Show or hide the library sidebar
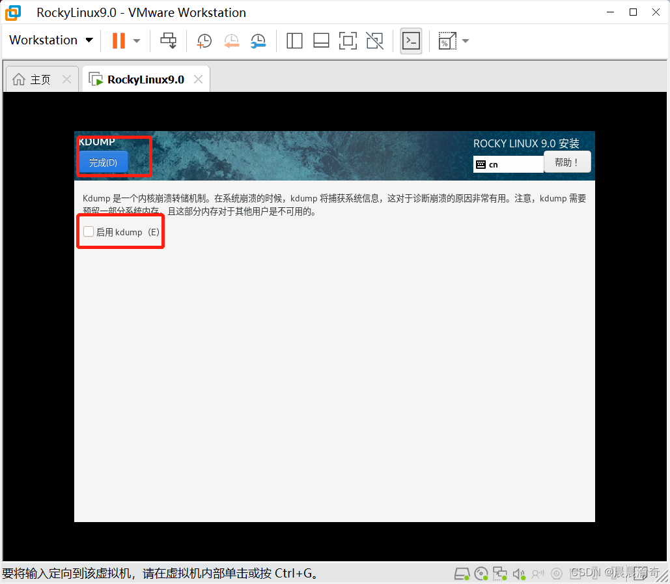This screenshot has height=584, width=670. tap(294, 41)
